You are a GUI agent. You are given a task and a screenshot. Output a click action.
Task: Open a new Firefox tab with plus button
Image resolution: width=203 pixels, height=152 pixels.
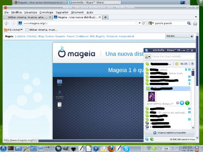pyautogui.click(x=106, y=17)
